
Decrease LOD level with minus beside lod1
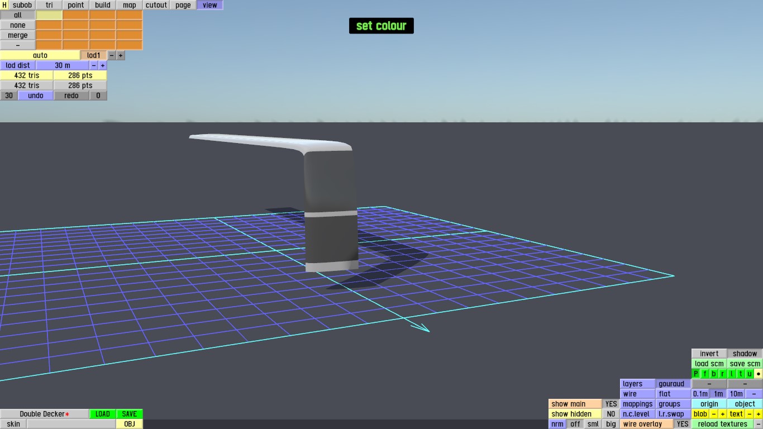coord(112,55)
